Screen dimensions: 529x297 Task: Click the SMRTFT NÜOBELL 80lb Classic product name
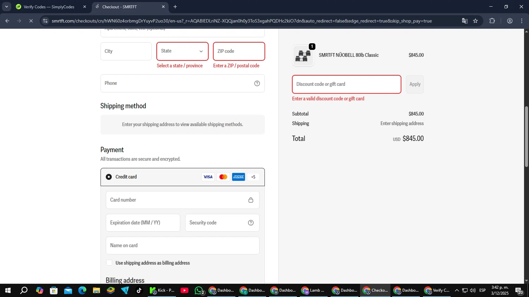[349, 55]
